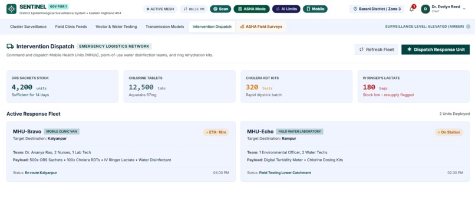Click the 'Stock low - resupply flagged' warning
Viewport: 475px width, 216px height.
click(x=388, y=95)
